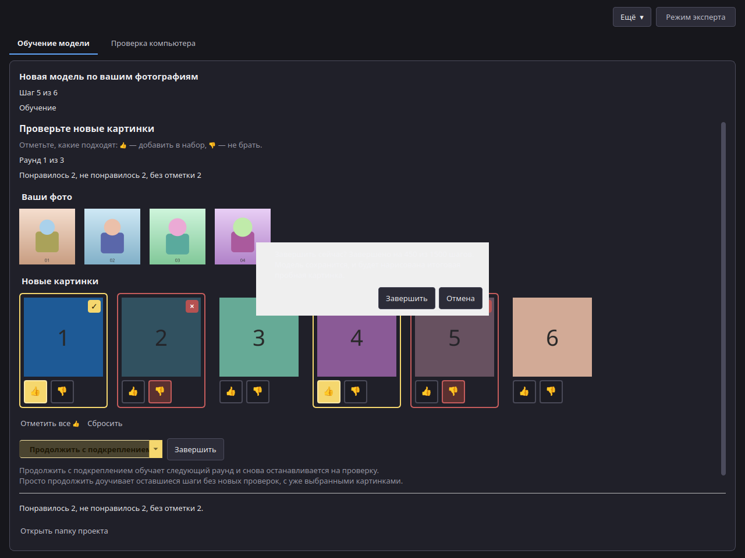Exclude picture 6 with thumbs down
Image resolution: width=745 pixels, height=558 pixels.
(x=551, y=392)
